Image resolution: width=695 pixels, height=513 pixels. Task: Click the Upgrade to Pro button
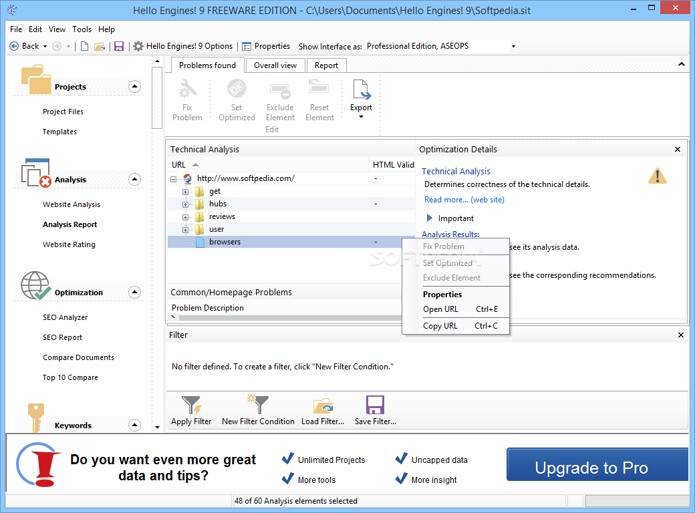coord(597,464)
